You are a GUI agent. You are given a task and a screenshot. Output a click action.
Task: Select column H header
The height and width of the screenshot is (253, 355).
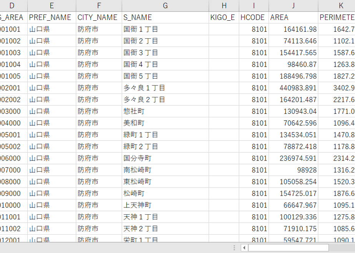224,6
